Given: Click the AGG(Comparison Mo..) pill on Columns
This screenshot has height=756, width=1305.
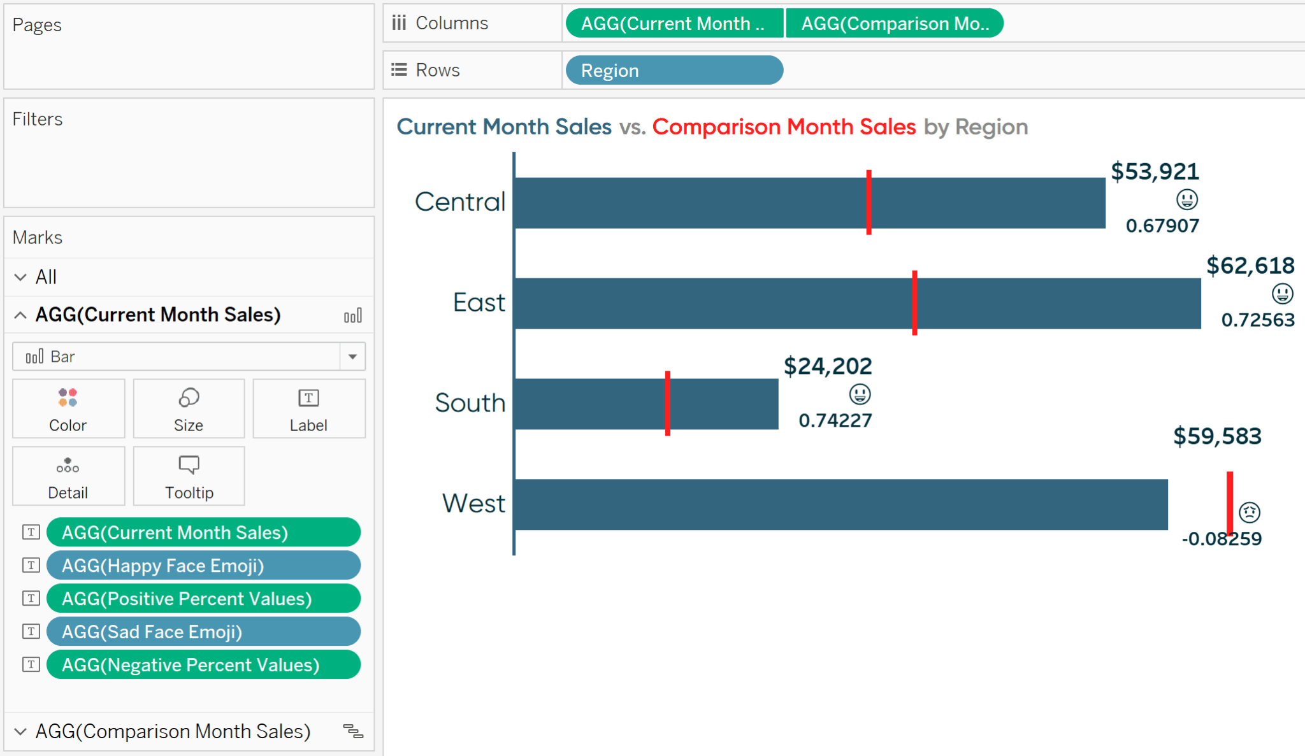Looking at the screenshot, I should pos(895,23).
